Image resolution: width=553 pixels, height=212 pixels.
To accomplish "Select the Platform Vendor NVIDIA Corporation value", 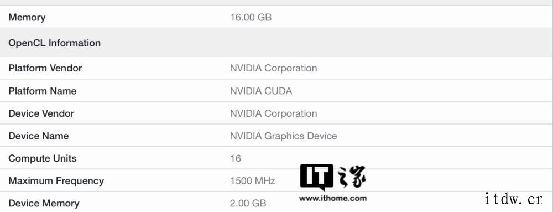I will click(x=273, y=68).
